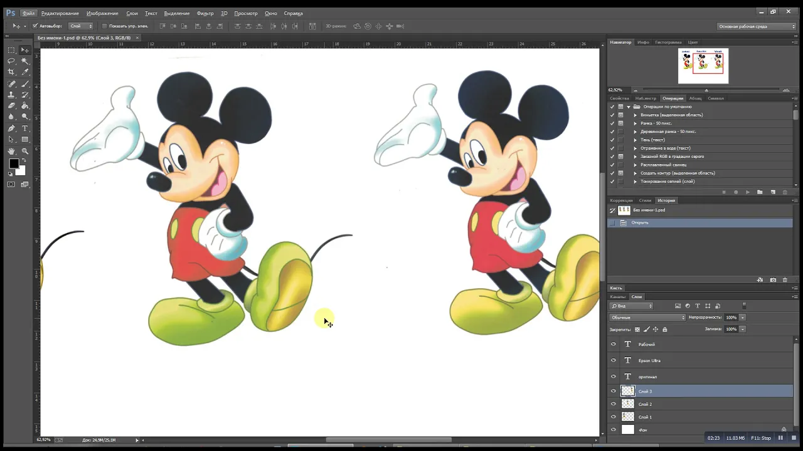Open the Фильтр menu
The height and width of the screenshot is (451, 803).
[x=205, y=13]
